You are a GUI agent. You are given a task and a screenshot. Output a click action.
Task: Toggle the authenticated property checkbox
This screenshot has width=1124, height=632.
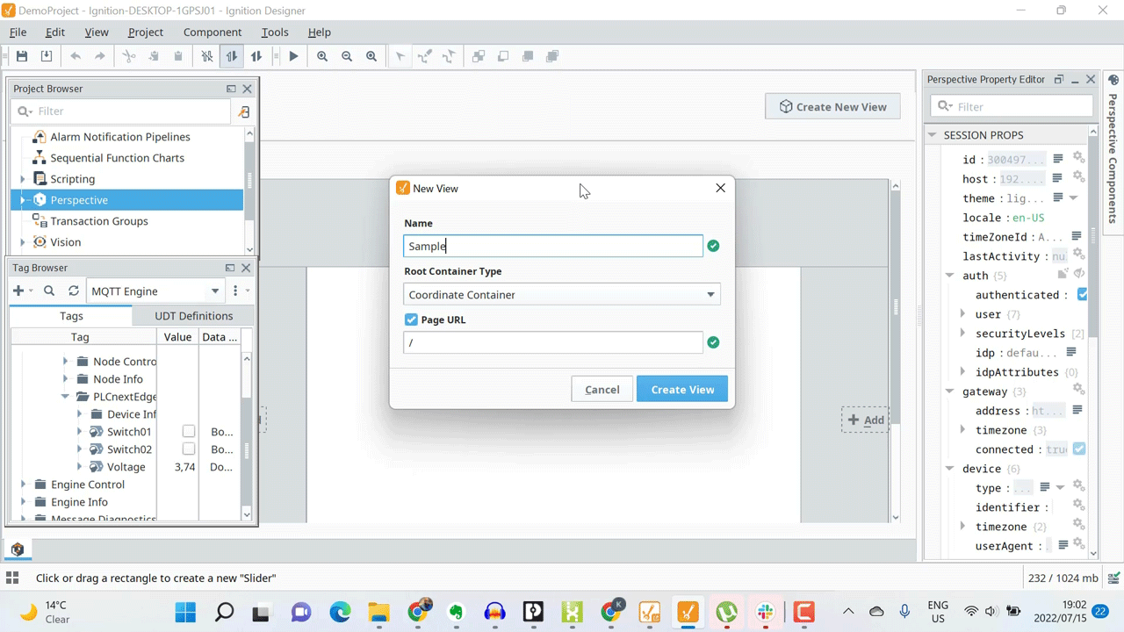1083,295
